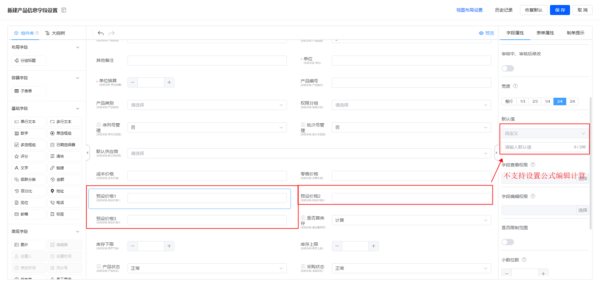The height and width of the screenshot is (287, 600).
Task: Increase 单位换算 with plus button
Action: [169, 82]
